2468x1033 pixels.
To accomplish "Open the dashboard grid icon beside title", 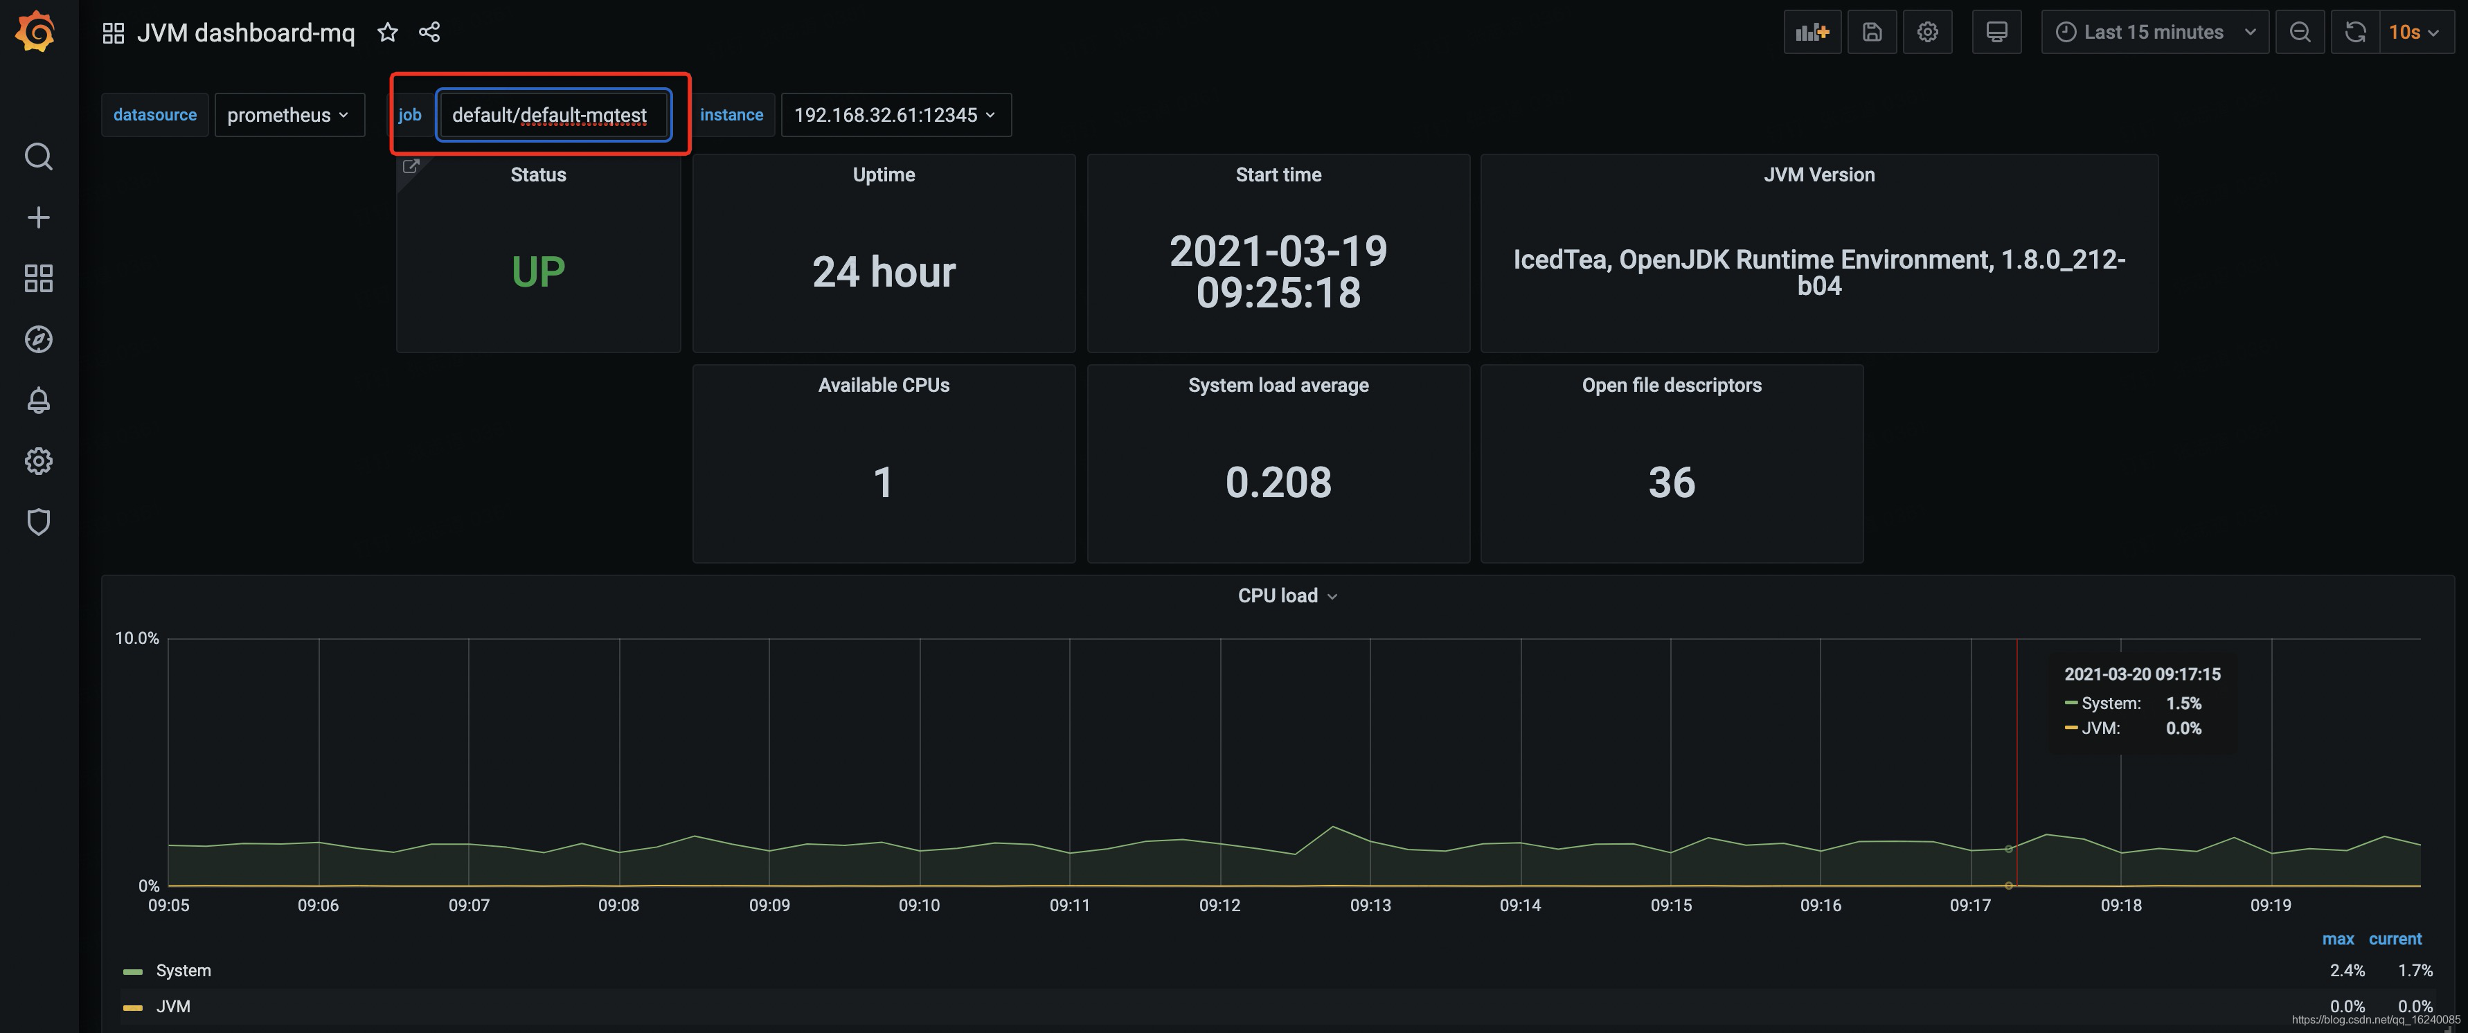I will pos(113,33).
